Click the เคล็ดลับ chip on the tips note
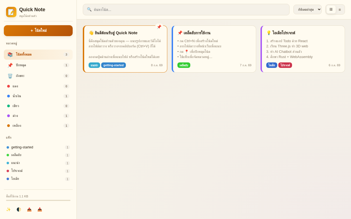 184,65
